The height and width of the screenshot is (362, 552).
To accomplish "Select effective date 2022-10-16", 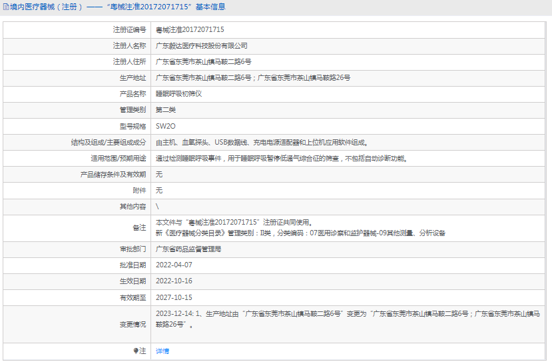I will (x=174, y=281).
